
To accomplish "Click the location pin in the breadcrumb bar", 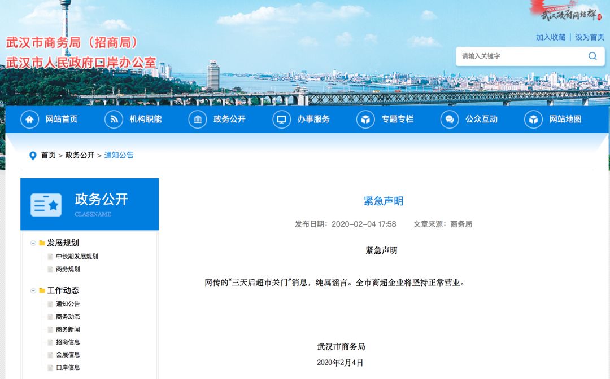I will click(32, 156).
